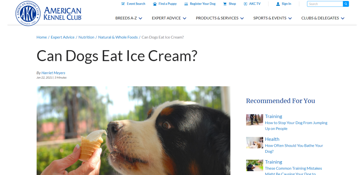
Task: Expand the Products & Services dropdown chevron
Action: coord(242,18)
